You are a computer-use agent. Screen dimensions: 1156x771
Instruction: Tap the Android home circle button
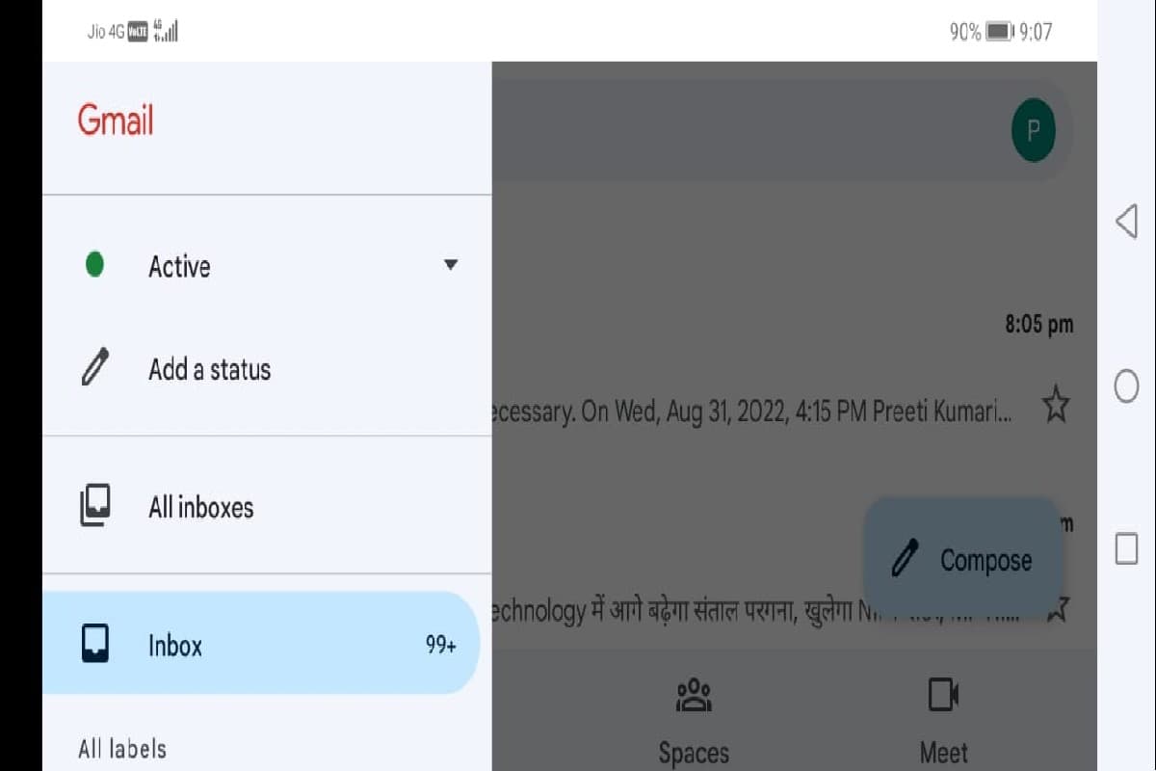(1126, 386)
